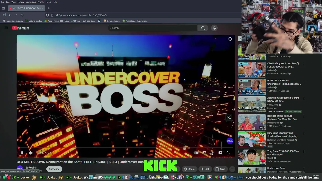Open options for They Stole $240,000,000
This screenshot has height=181, width=322.
(x=304, y=152)
